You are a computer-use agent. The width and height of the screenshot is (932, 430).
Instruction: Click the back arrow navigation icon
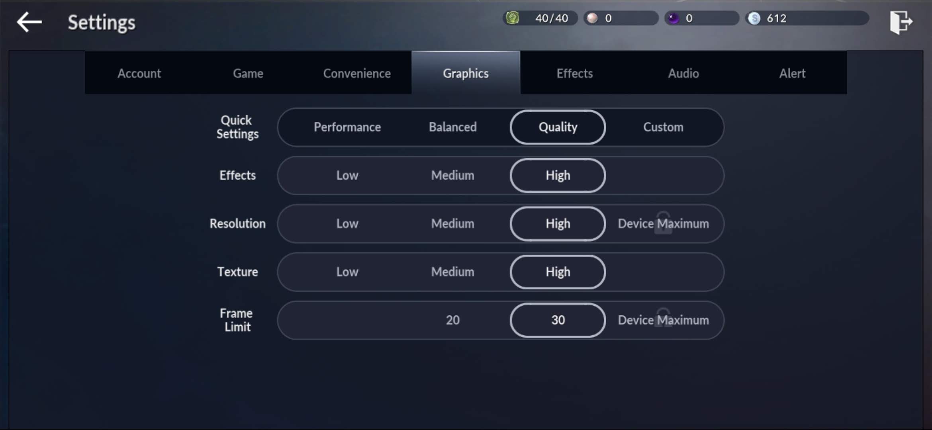[29, 23]
